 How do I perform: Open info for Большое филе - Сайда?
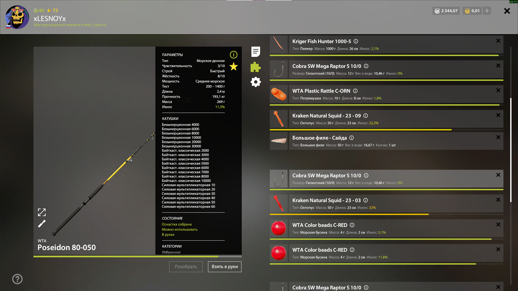(352, 138)
